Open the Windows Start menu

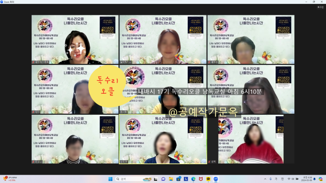coord(111,179)
